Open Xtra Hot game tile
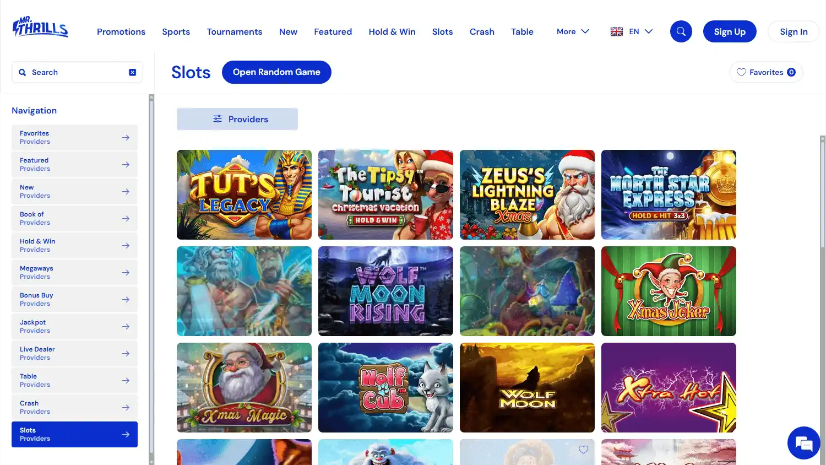 [x=669, y=387]
